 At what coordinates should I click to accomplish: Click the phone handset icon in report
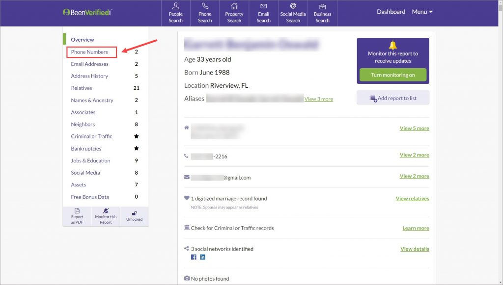tap(186, 156)
